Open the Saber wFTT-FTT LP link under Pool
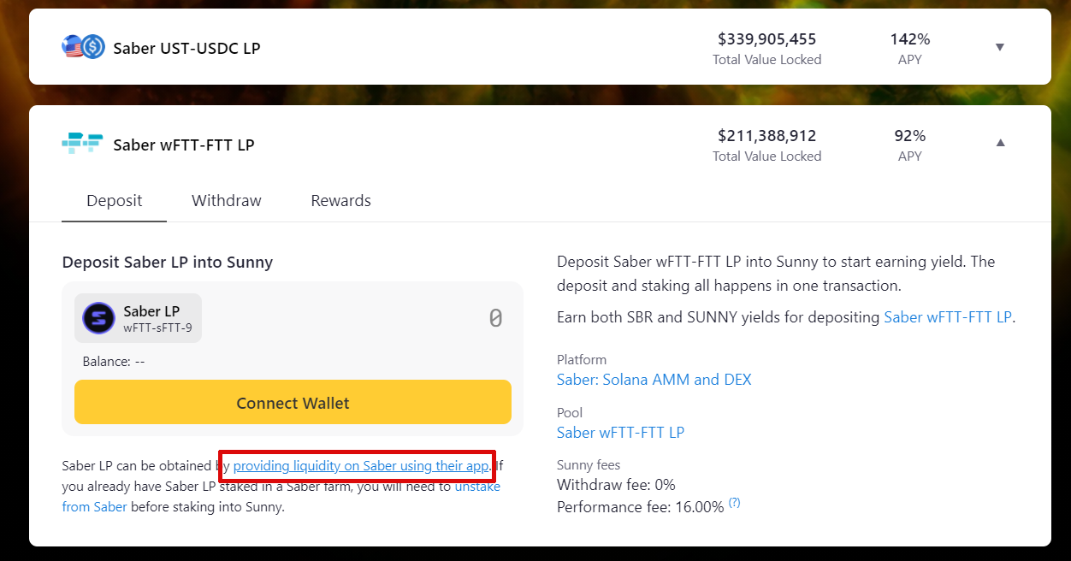 (620, 433)
